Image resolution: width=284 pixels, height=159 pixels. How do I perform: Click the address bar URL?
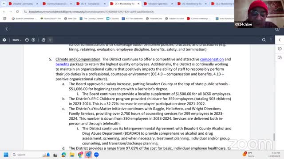tap(91, 12)
